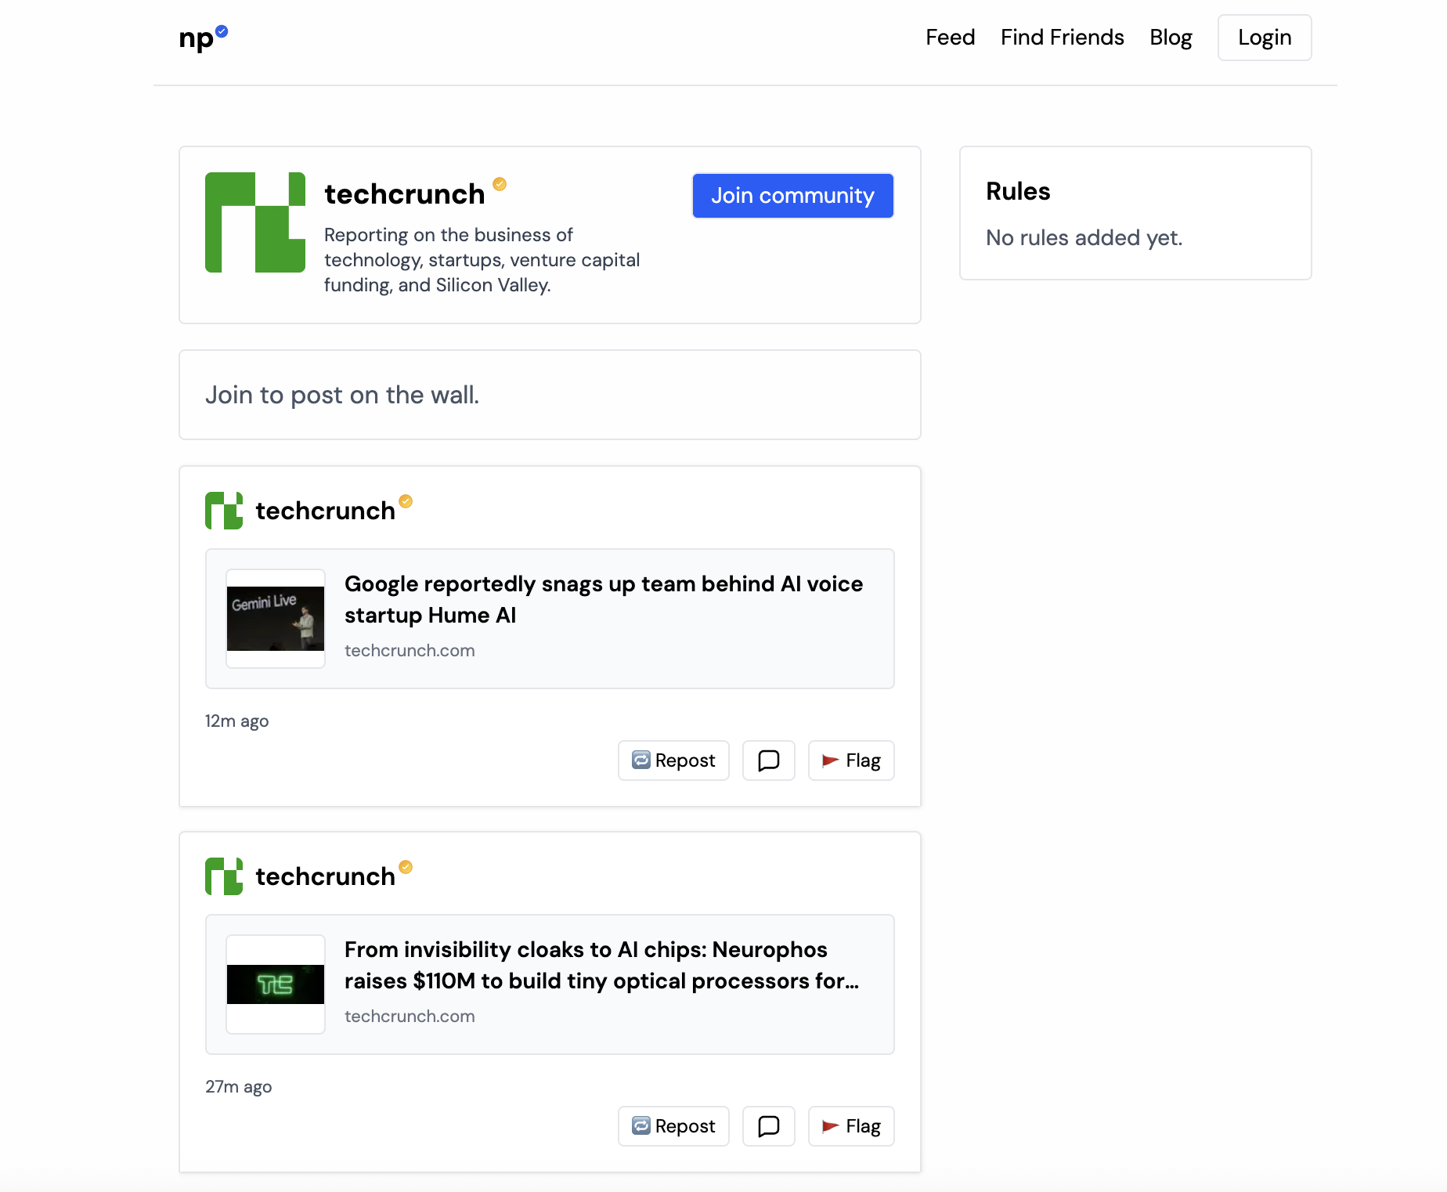Open the techcrunch author name on the Hume AI post
The image size is (1447, 1192).
tap(325, 511)
